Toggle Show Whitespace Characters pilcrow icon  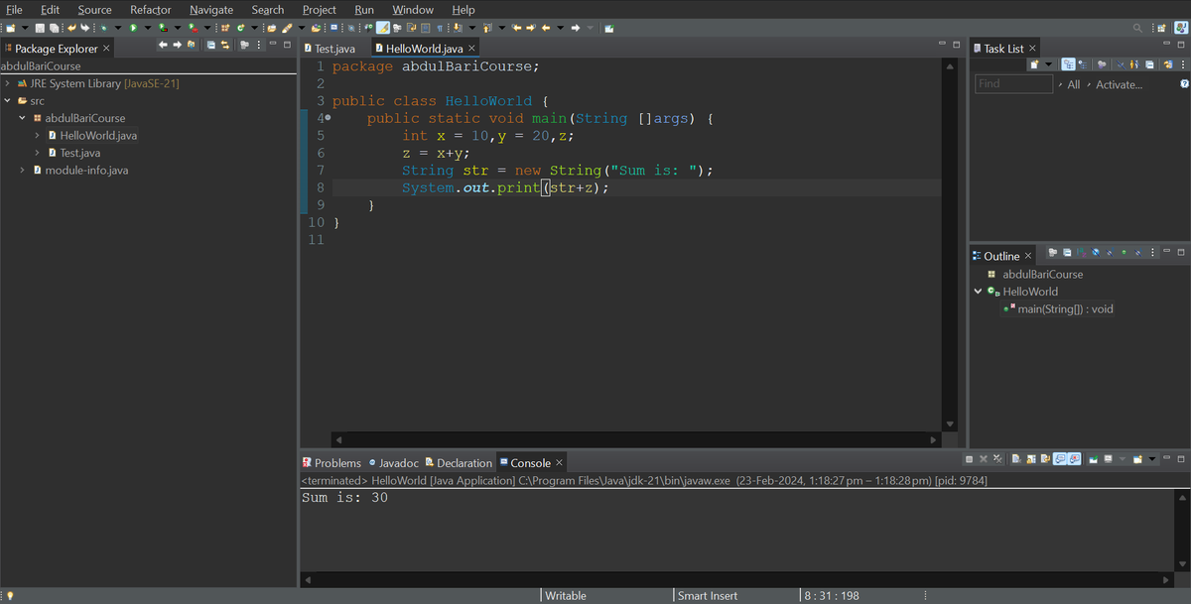coord(440,28)
